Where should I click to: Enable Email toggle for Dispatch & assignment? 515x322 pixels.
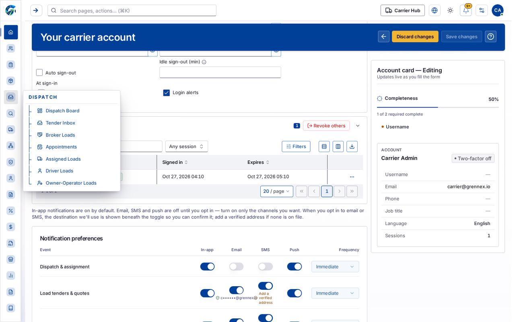237,266
